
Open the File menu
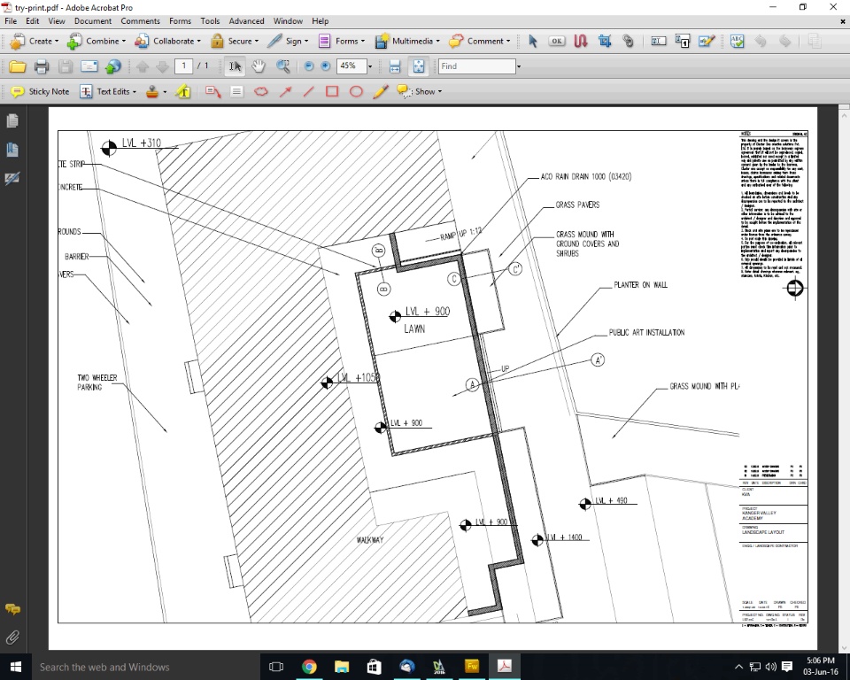coord(11,21)
